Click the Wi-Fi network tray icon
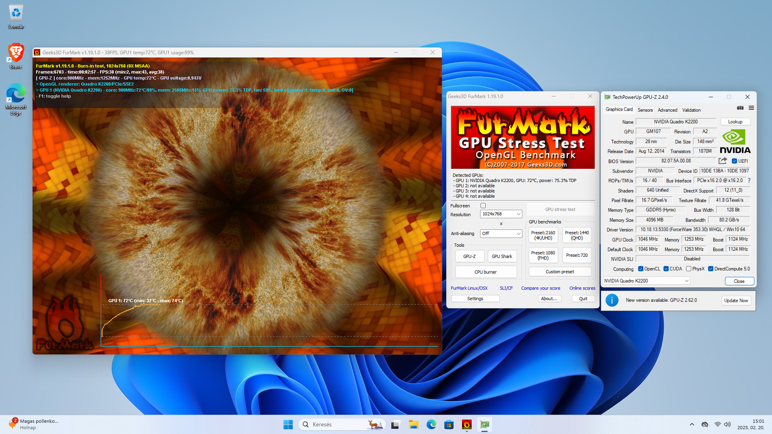 tap(718, 424)
